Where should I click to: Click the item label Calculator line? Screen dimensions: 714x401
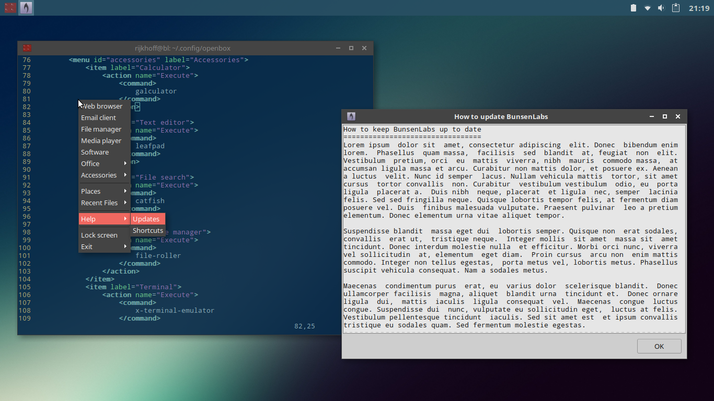click(x=137, y=67)
